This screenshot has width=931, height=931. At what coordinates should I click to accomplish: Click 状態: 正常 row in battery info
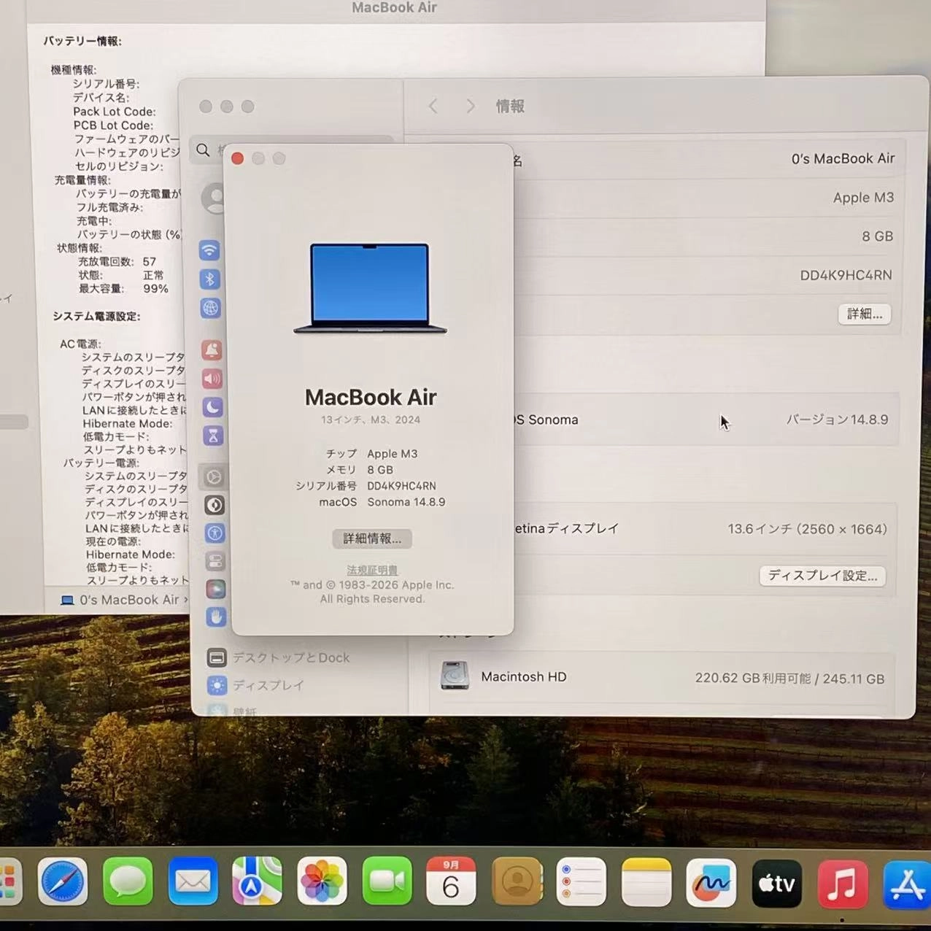point(121,275)
